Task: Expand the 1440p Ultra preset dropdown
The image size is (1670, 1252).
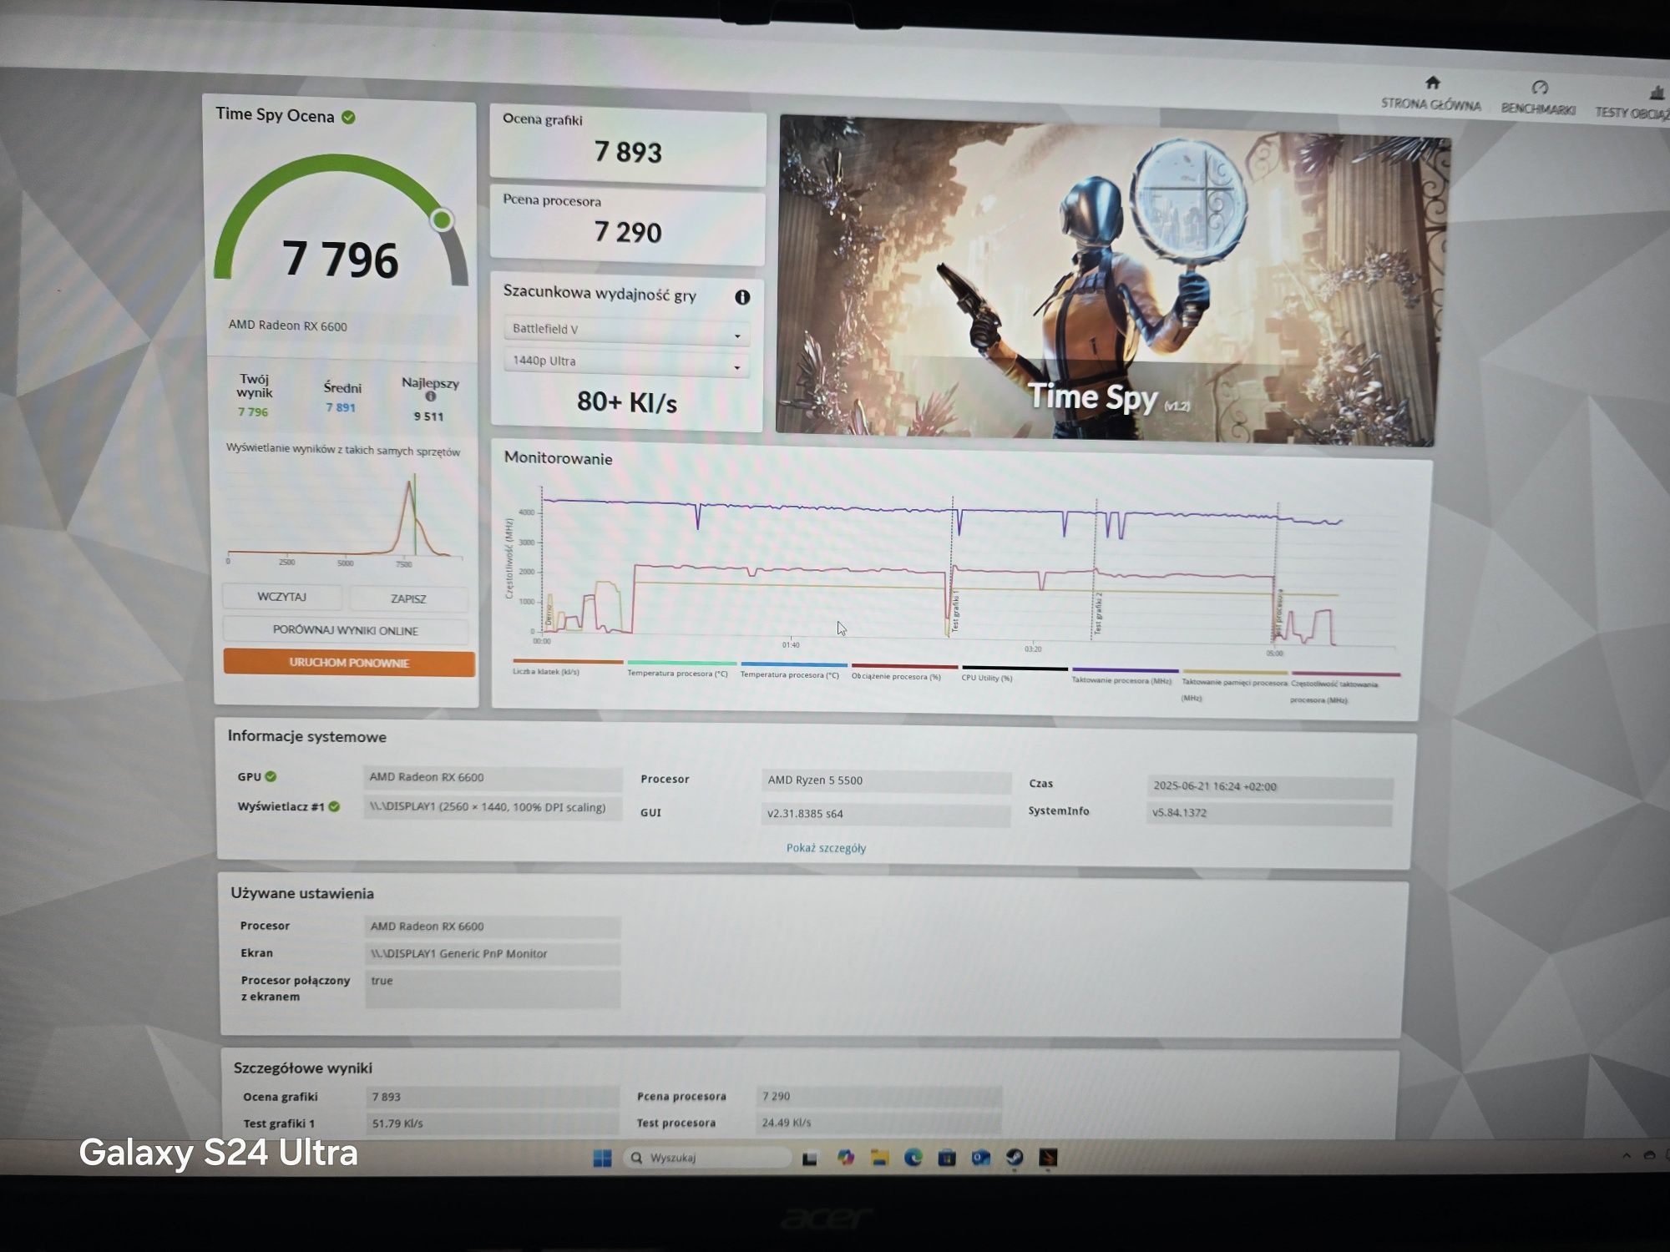Action: [626, 362]
